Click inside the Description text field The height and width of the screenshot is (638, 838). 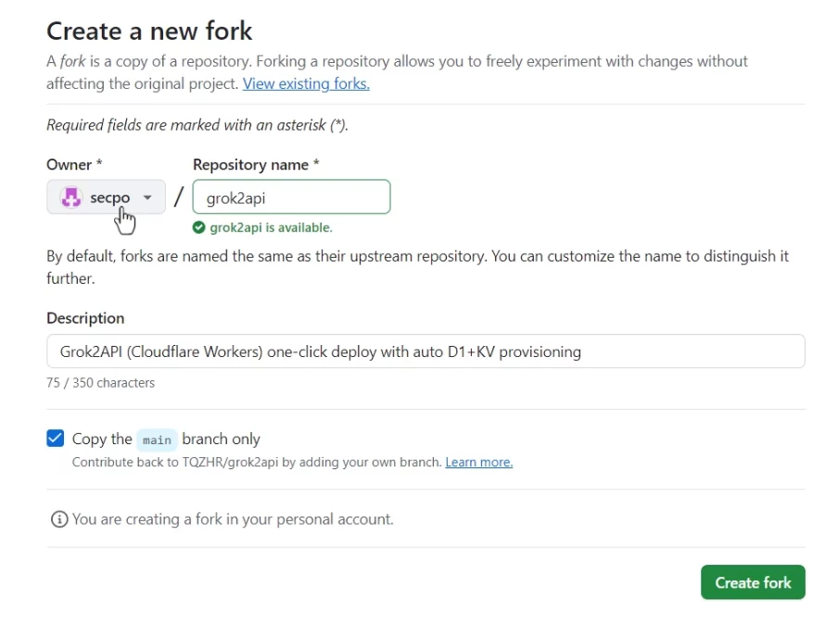click(425, 351)
